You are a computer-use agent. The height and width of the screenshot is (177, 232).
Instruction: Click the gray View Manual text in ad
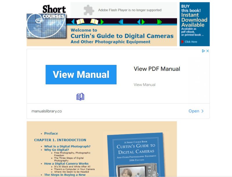(x=144, y=85)
